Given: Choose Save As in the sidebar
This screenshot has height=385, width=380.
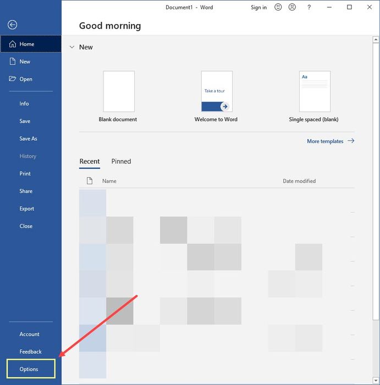Looking at the screenshot, I should coord(28,139).
